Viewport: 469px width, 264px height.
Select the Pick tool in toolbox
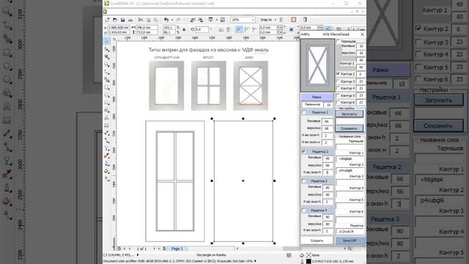point(107,41)
